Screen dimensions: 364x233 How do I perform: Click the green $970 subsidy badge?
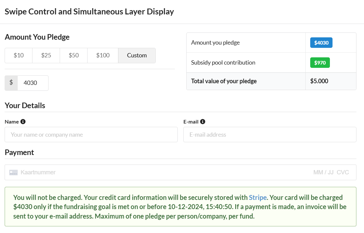[x=320, y=63]
